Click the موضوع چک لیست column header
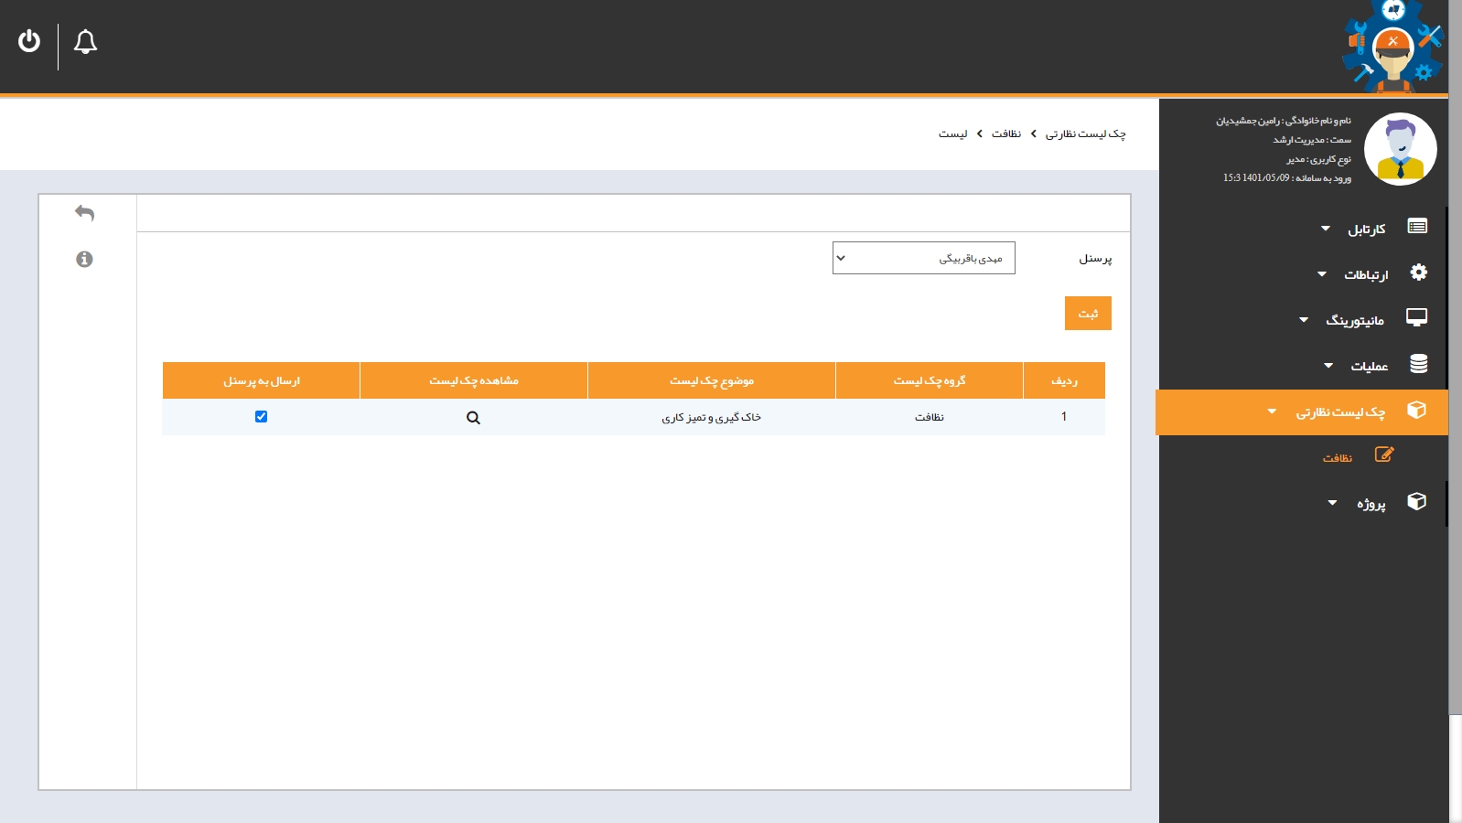This screenshot has width=1462, height=823. [711, 380]
